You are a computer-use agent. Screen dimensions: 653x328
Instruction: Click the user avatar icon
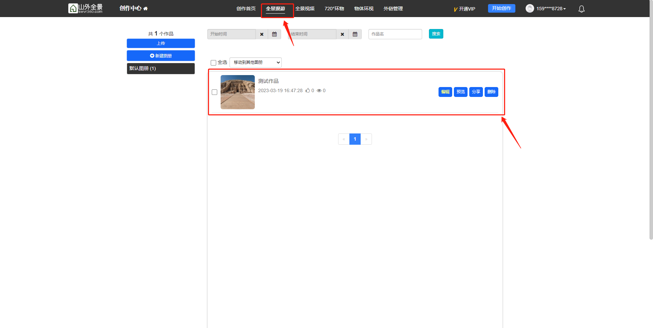(529, 9)
